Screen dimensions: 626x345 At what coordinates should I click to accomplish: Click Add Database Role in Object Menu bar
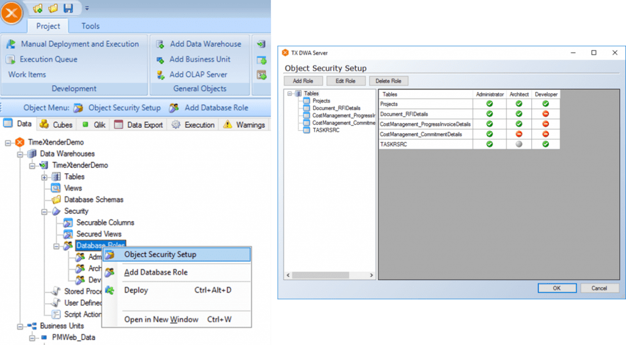click(208, 107)
